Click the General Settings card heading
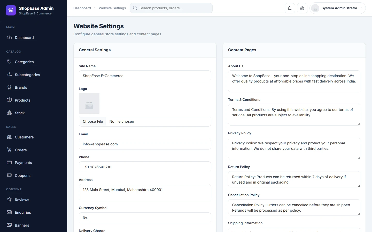 (95, 50)
